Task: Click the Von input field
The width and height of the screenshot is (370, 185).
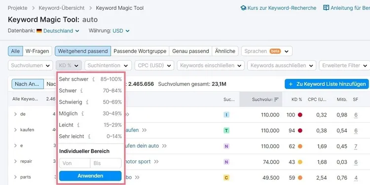Action: pos(75,163)
